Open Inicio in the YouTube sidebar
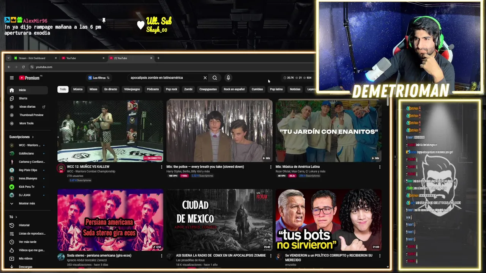486x273 pixels. point(27,90)
